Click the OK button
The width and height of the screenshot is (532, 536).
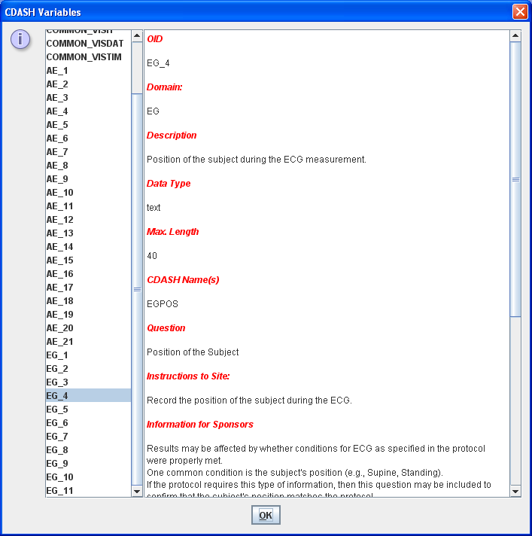click(x=266, y=515)
